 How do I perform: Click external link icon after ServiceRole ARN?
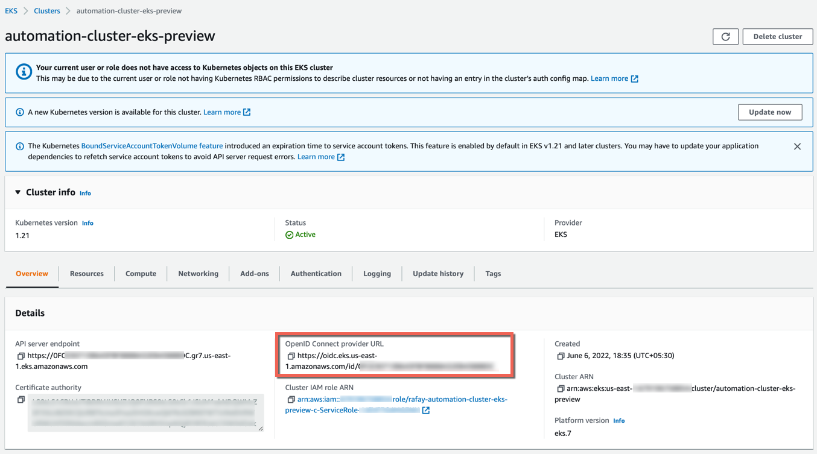pyautogui.click(x=426, y=411)
